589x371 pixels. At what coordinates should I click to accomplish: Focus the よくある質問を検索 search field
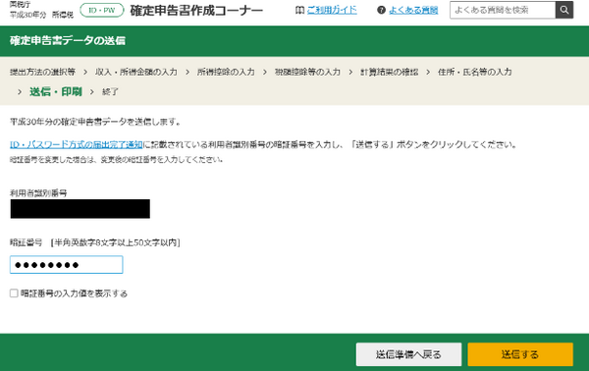(503, 10)
